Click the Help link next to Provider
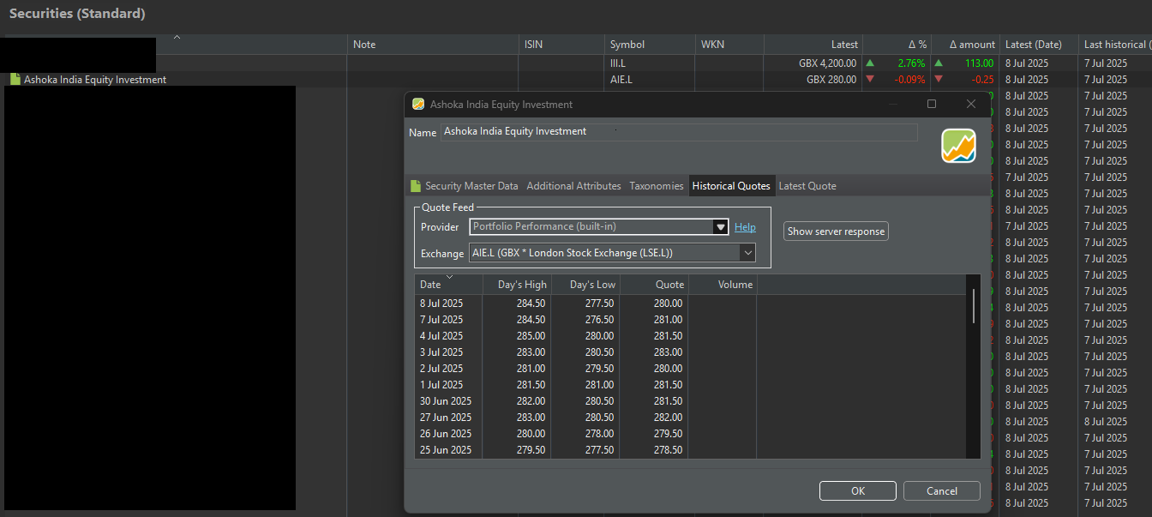 (745, 227)
